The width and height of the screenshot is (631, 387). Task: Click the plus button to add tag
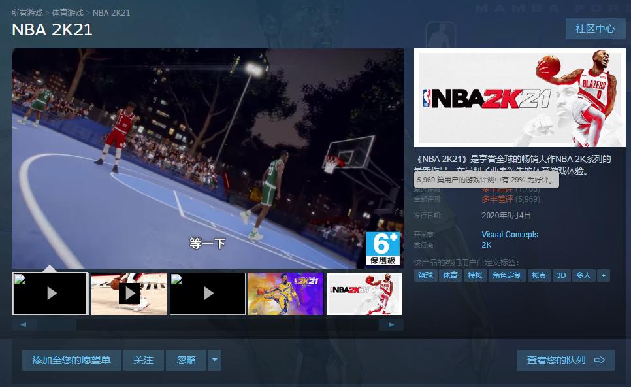pyautogui.click(x=603, y=275)
